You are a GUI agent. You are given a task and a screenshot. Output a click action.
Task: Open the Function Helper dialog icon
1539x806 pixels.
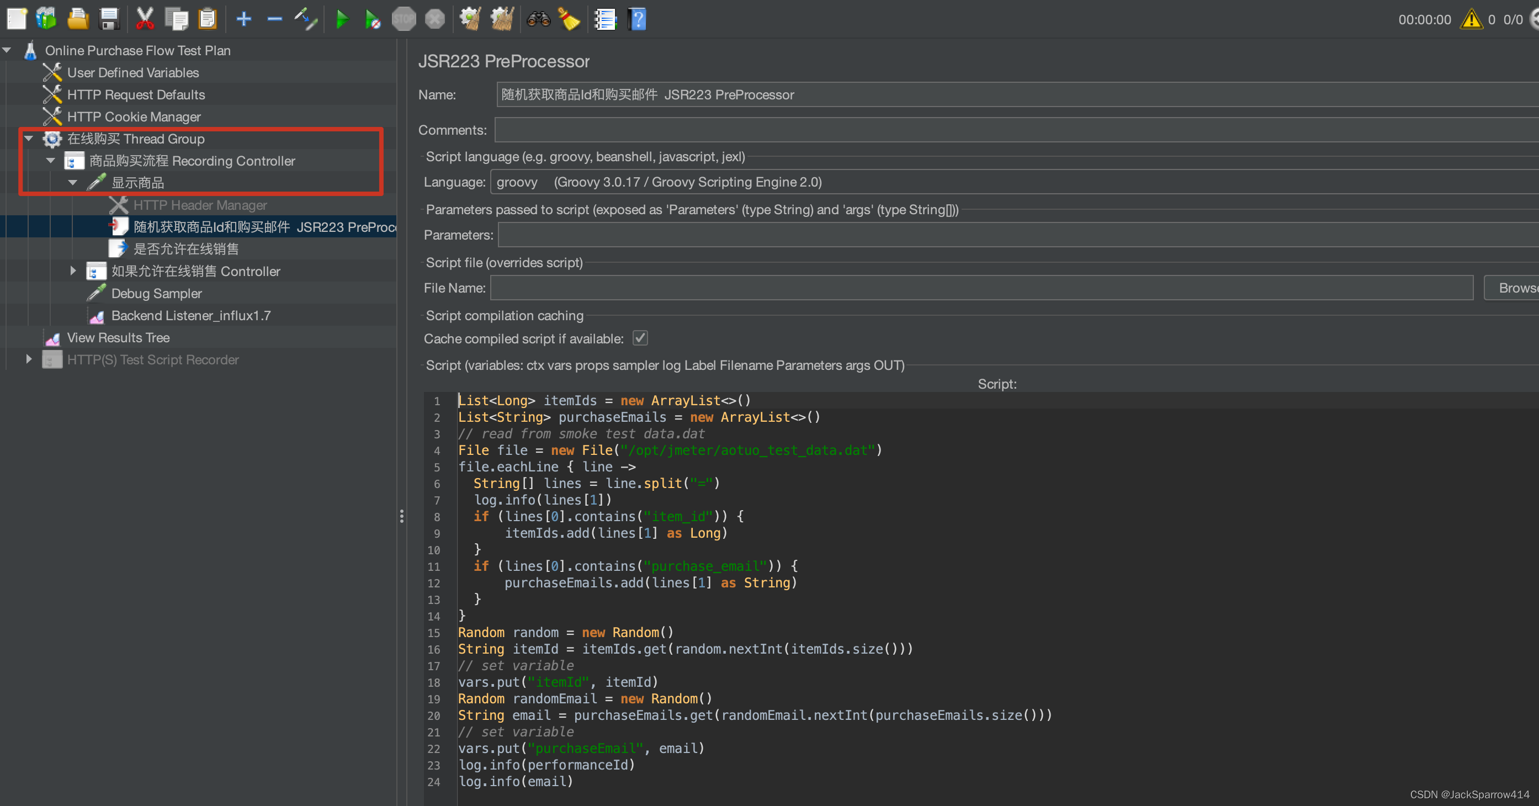point(605,19)
